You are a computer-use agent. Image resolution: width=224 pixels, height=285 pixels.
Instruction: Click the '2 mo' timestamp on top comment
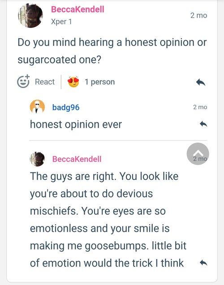[x=198, y=16]
